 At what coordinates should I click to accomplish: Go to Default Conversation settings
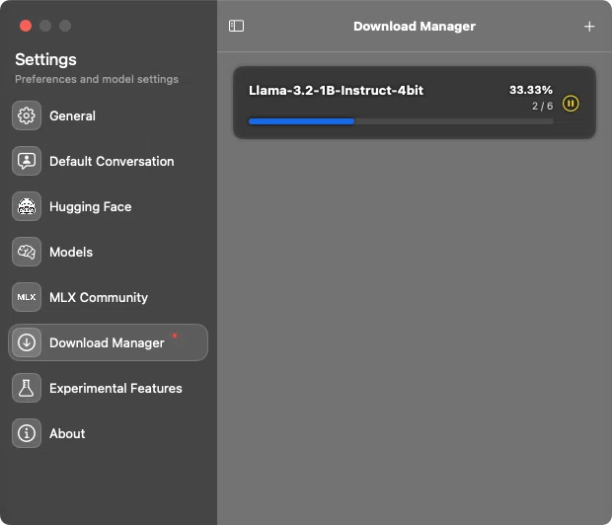click(x=109, y=161)
